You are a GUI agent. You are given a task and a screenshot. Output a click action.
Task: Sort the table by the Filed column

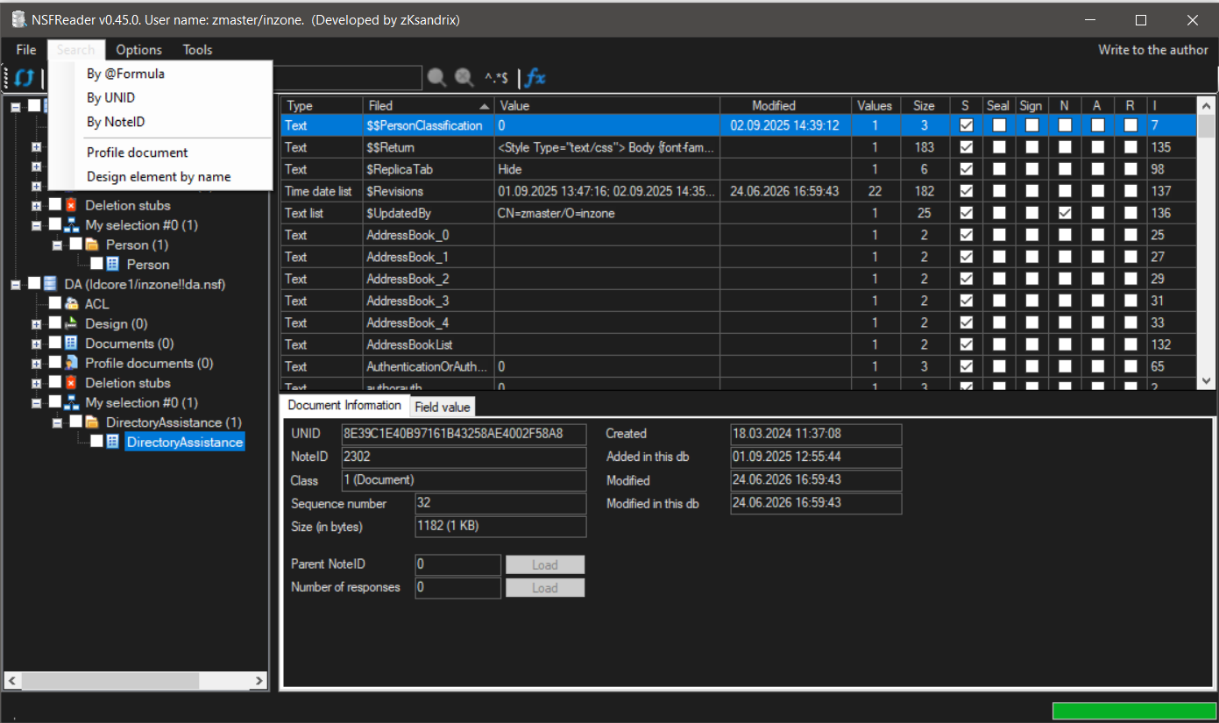[x=429, y=105]
